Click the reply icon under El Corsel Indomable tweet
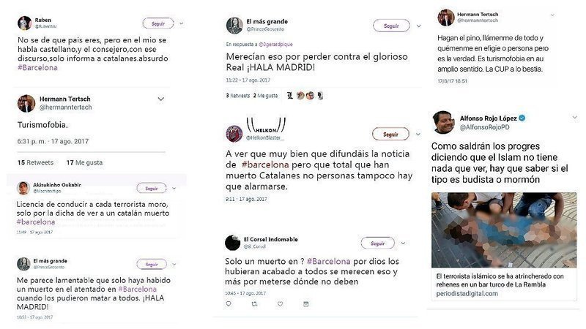586x329 pixels. 229,304
